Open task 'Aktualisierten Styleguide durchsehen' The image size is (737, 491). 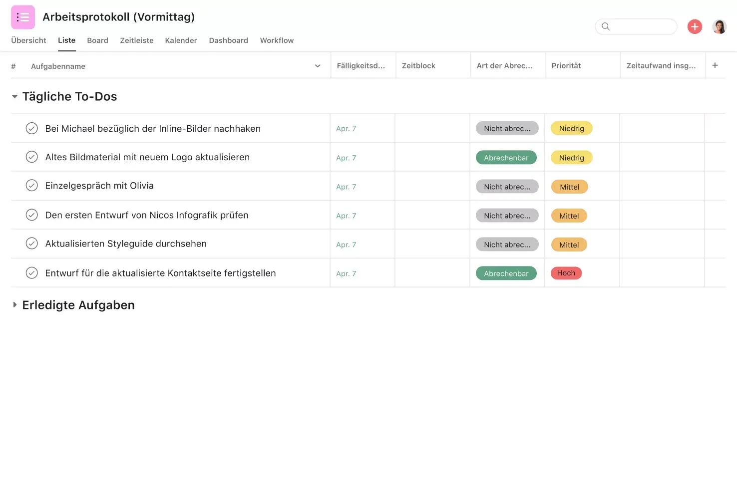click(126, 244)
